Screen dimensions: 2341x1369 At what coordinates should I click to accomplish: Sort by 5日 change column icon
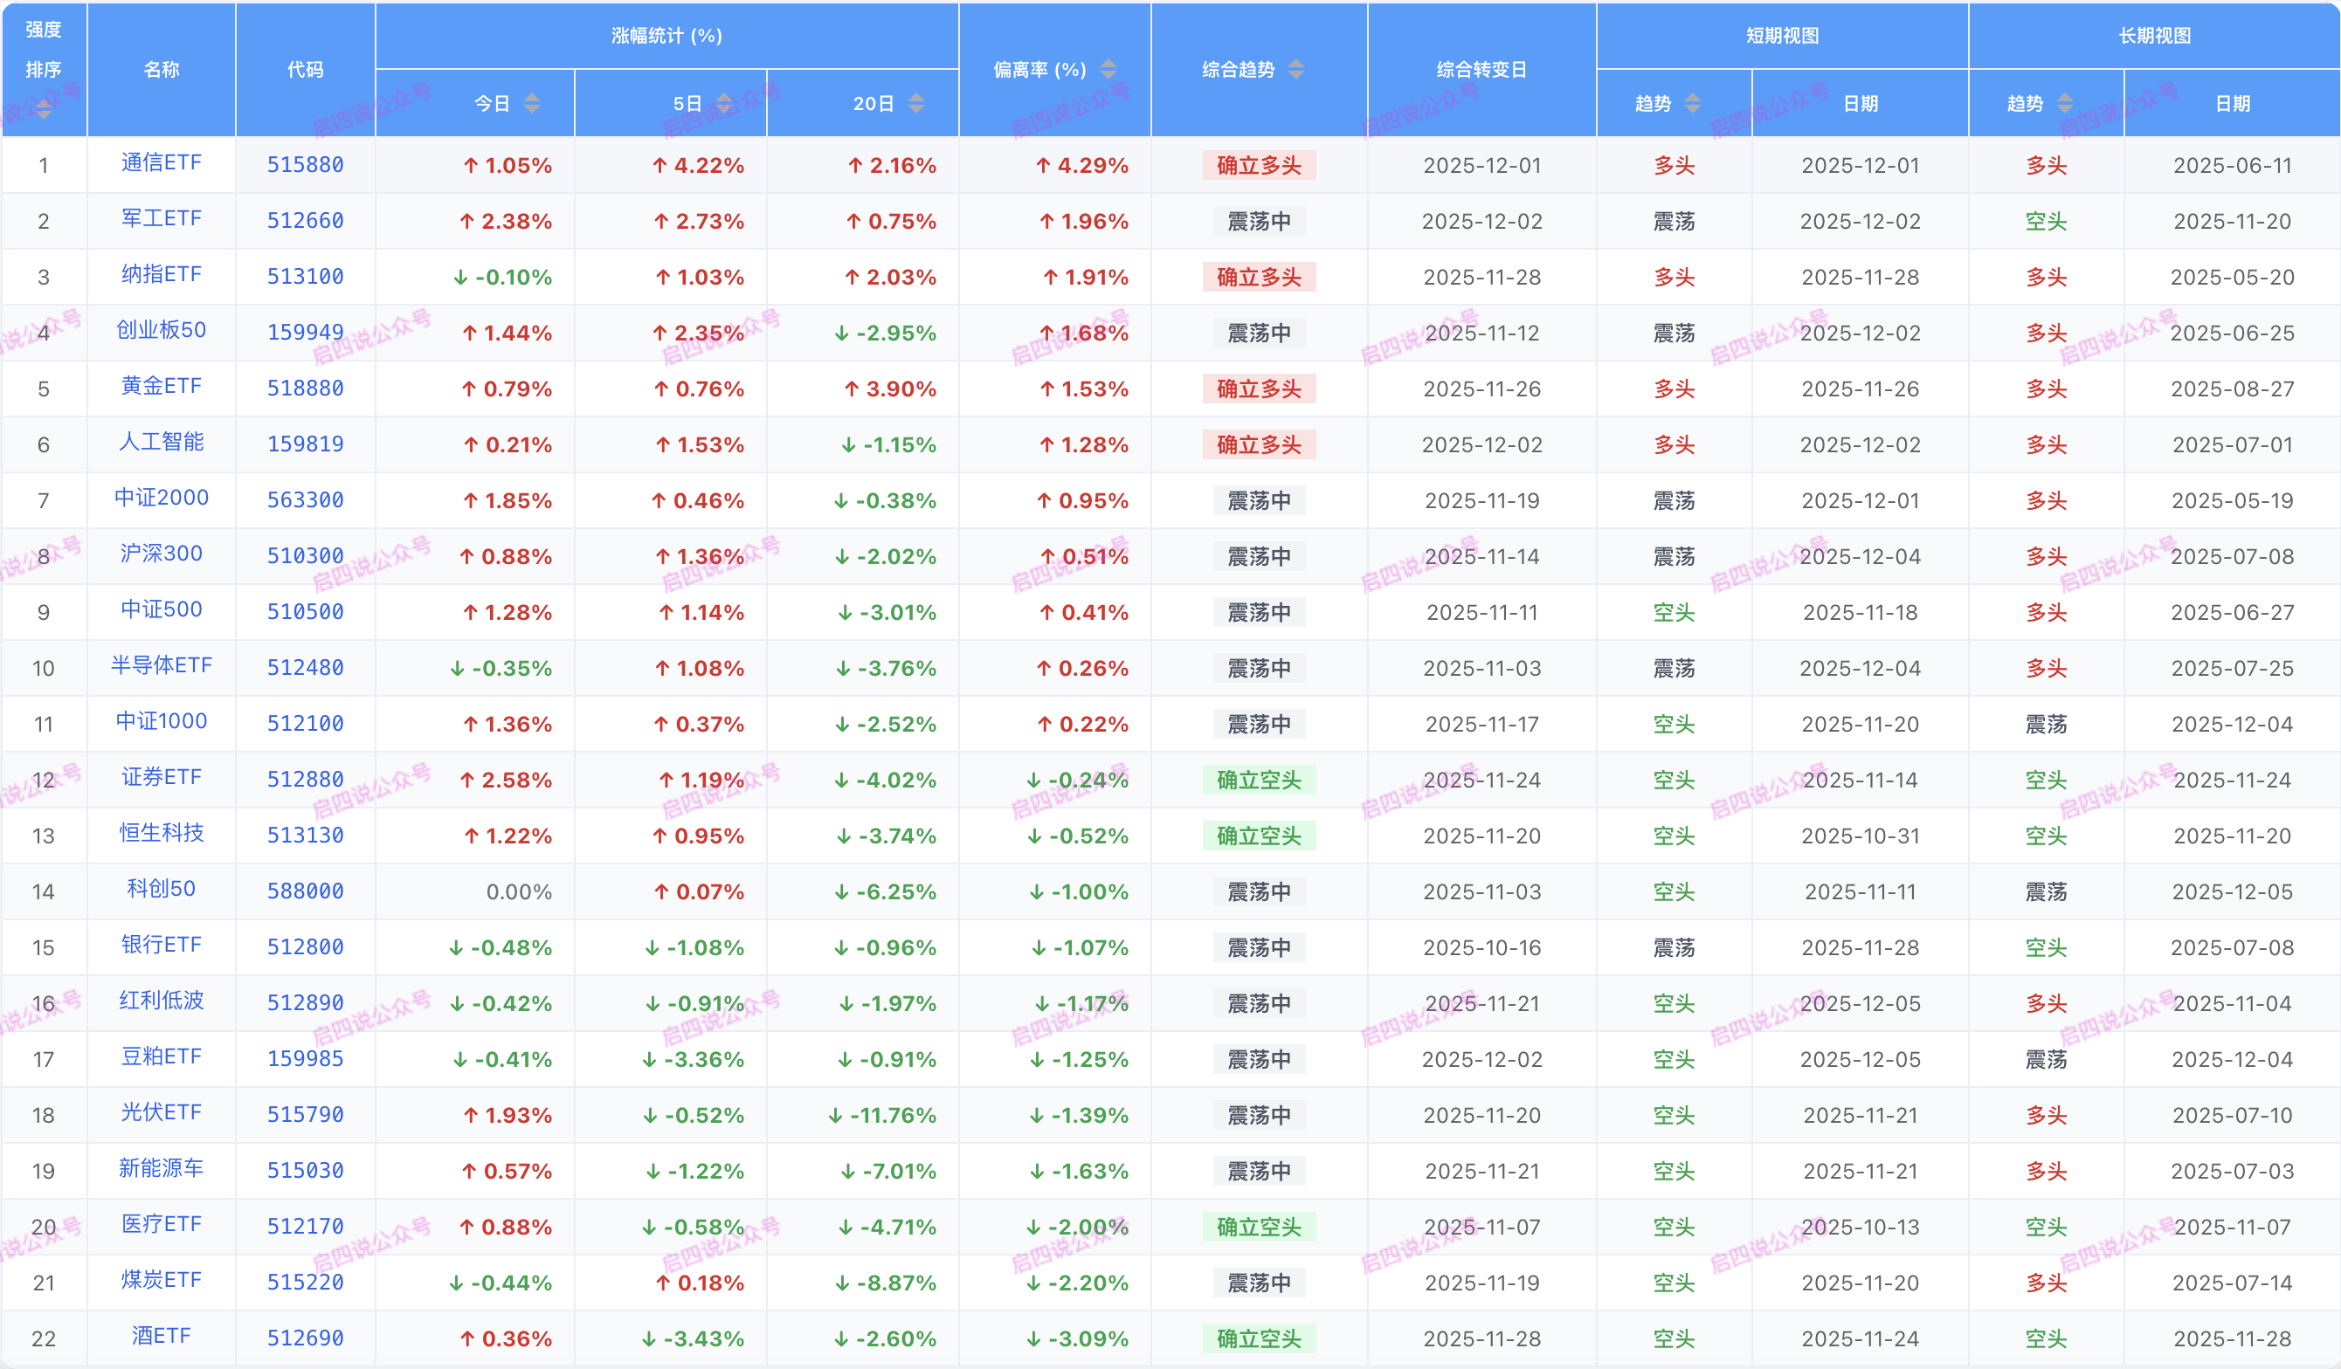[725, 103]
